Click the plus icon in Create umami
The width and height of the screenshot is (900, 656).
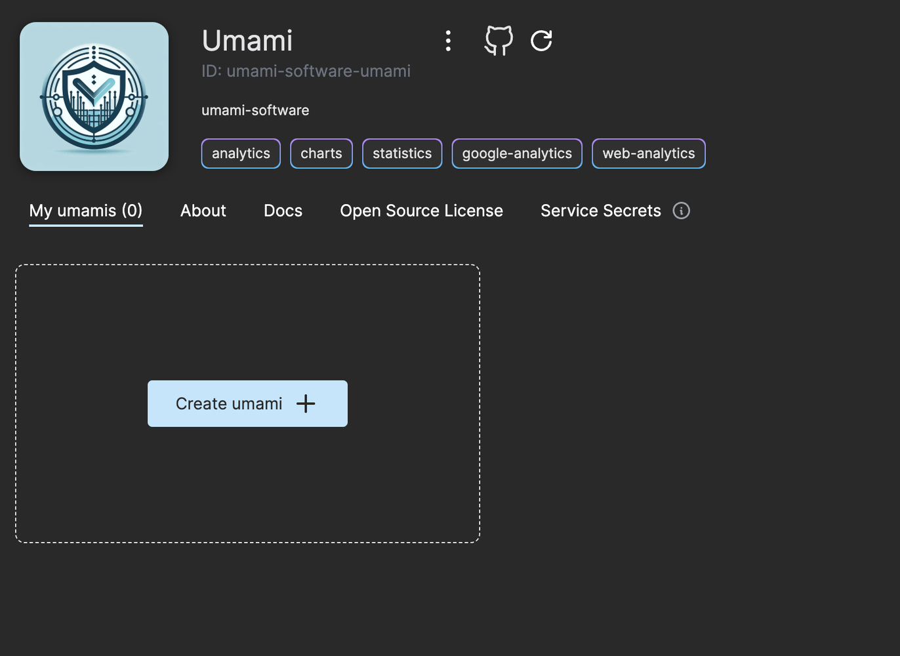306,403
